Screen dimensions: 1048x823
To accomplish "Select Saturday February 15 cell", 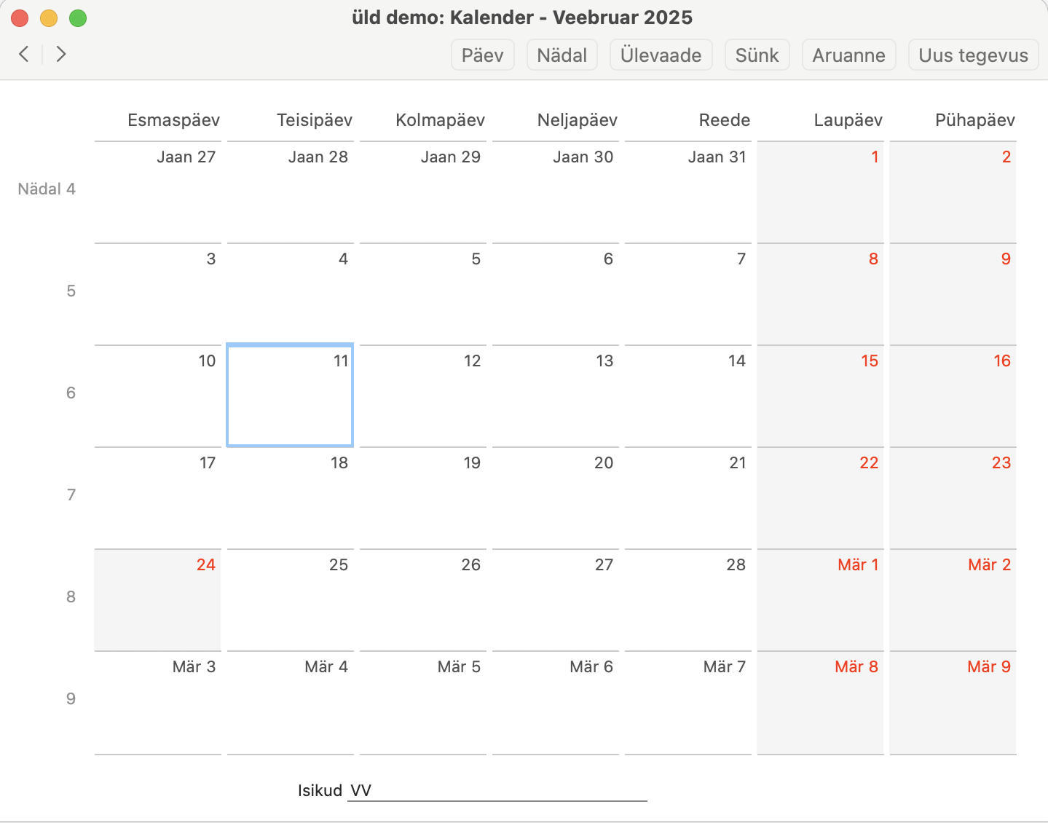I will 821,396.
